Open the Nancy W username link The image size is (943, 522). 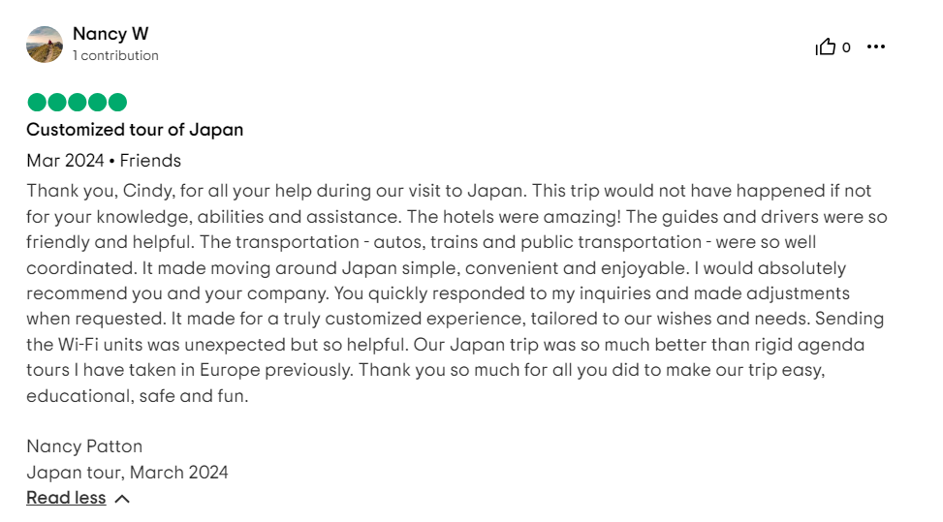[110, 34]
